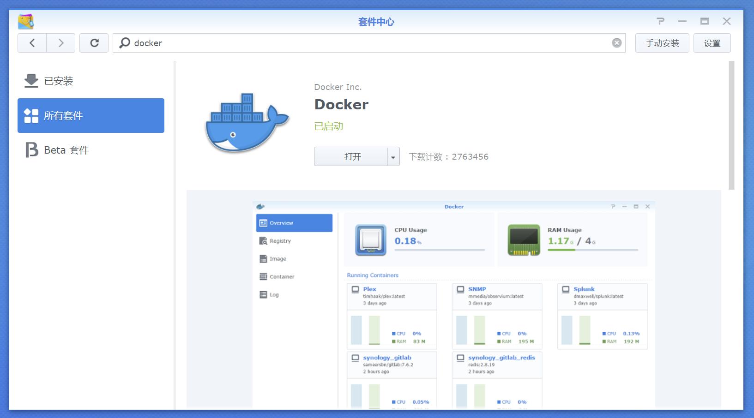Screen dimensions: 754x418
Task: Minimize the Package Center window
Action: (682, 21)
